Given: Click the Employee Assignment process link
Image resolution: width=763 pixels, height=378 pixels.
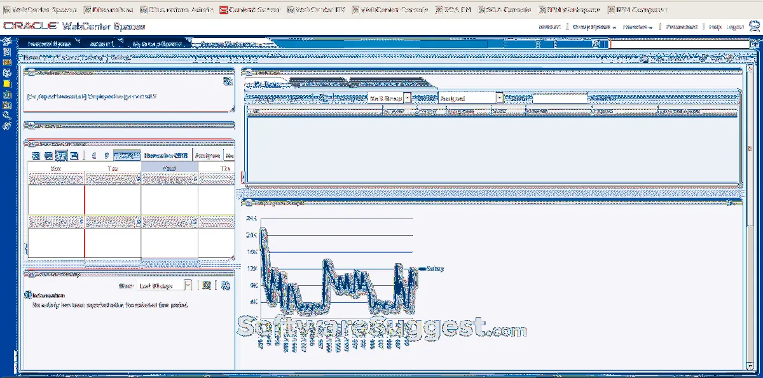Looking at the screenshot, I should (x=92, y=96).
